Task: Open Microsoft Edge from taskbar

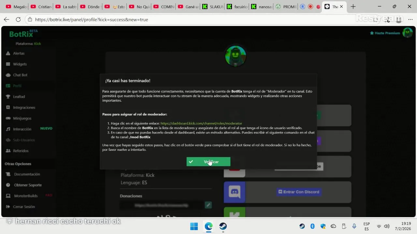Action: point(208,226)
